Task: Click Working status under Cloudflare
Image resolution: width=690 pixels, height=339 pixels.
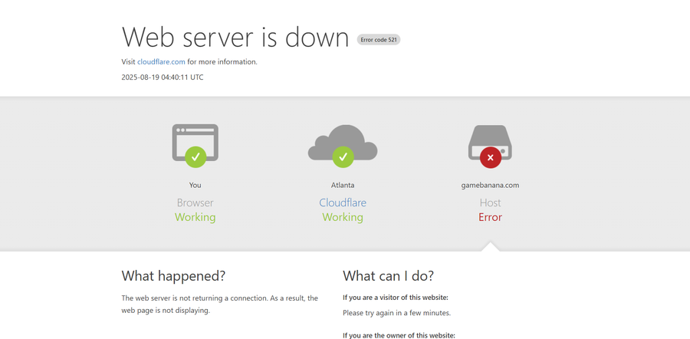Action: [343, 217]
